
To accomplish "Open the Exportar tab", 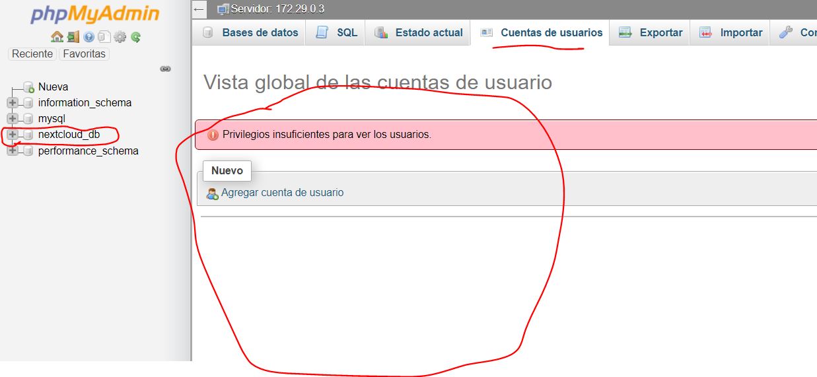I will tap(651, 32).
